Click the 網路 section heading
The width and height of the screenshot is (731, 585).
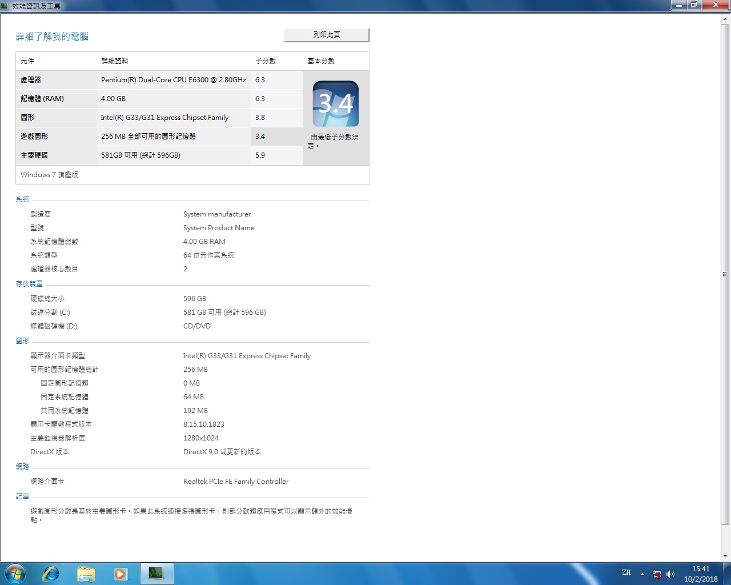[x=22, y=467]
